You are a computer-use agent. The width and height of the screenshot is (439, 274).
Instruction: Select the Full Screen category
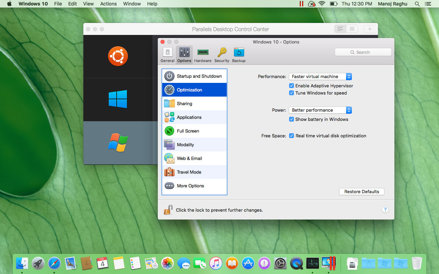(194, 131)
